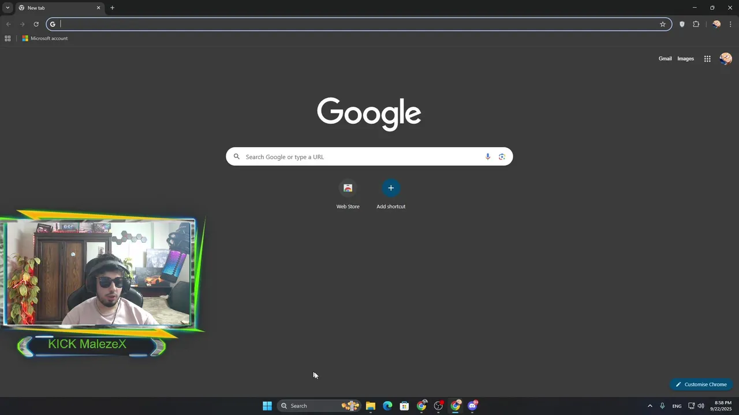Open the network tray icon
This screenshot has width=739, height=415.
(692, 406)
